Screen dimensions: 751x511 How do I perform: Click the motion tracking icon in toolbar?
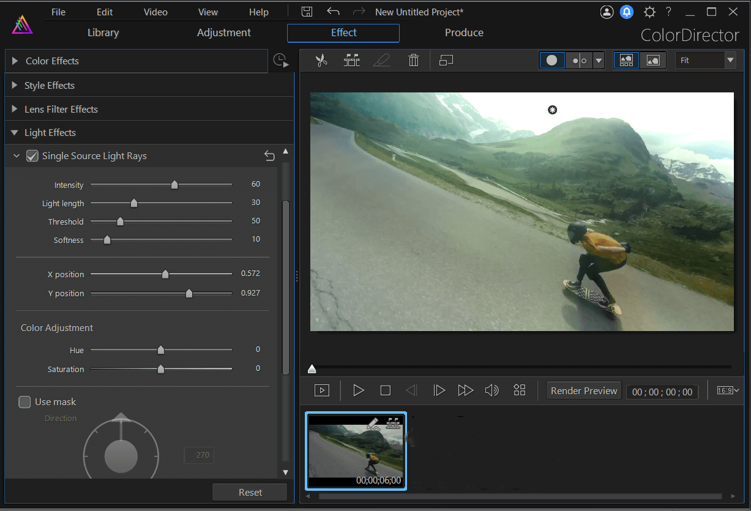click(352, 60)
